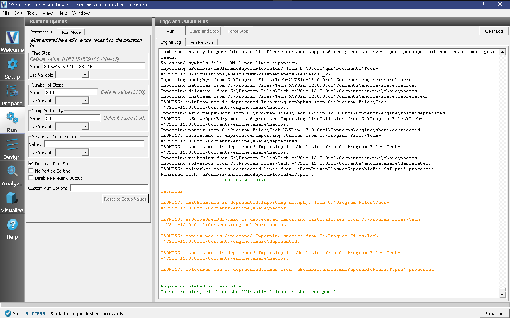The image size is (510, 319).
Task: Click the Dump and Stop button
Action: 204,31
